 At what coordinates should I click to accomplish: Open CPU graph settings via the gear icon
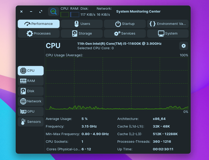(184, 46)
